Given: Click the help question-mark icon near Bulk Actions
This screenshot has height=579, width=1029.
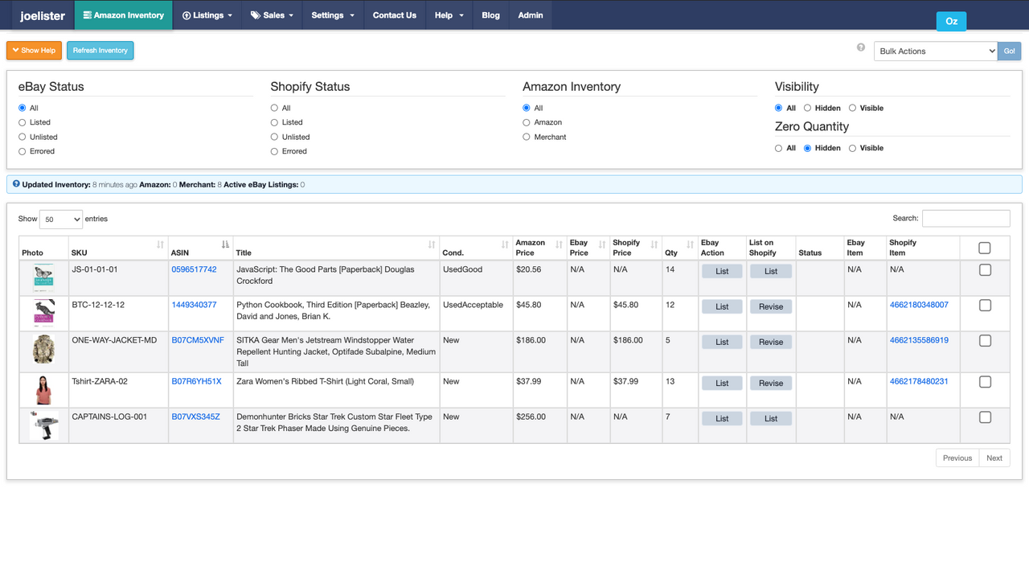Looking at the screenshot, I should (860, 47).
